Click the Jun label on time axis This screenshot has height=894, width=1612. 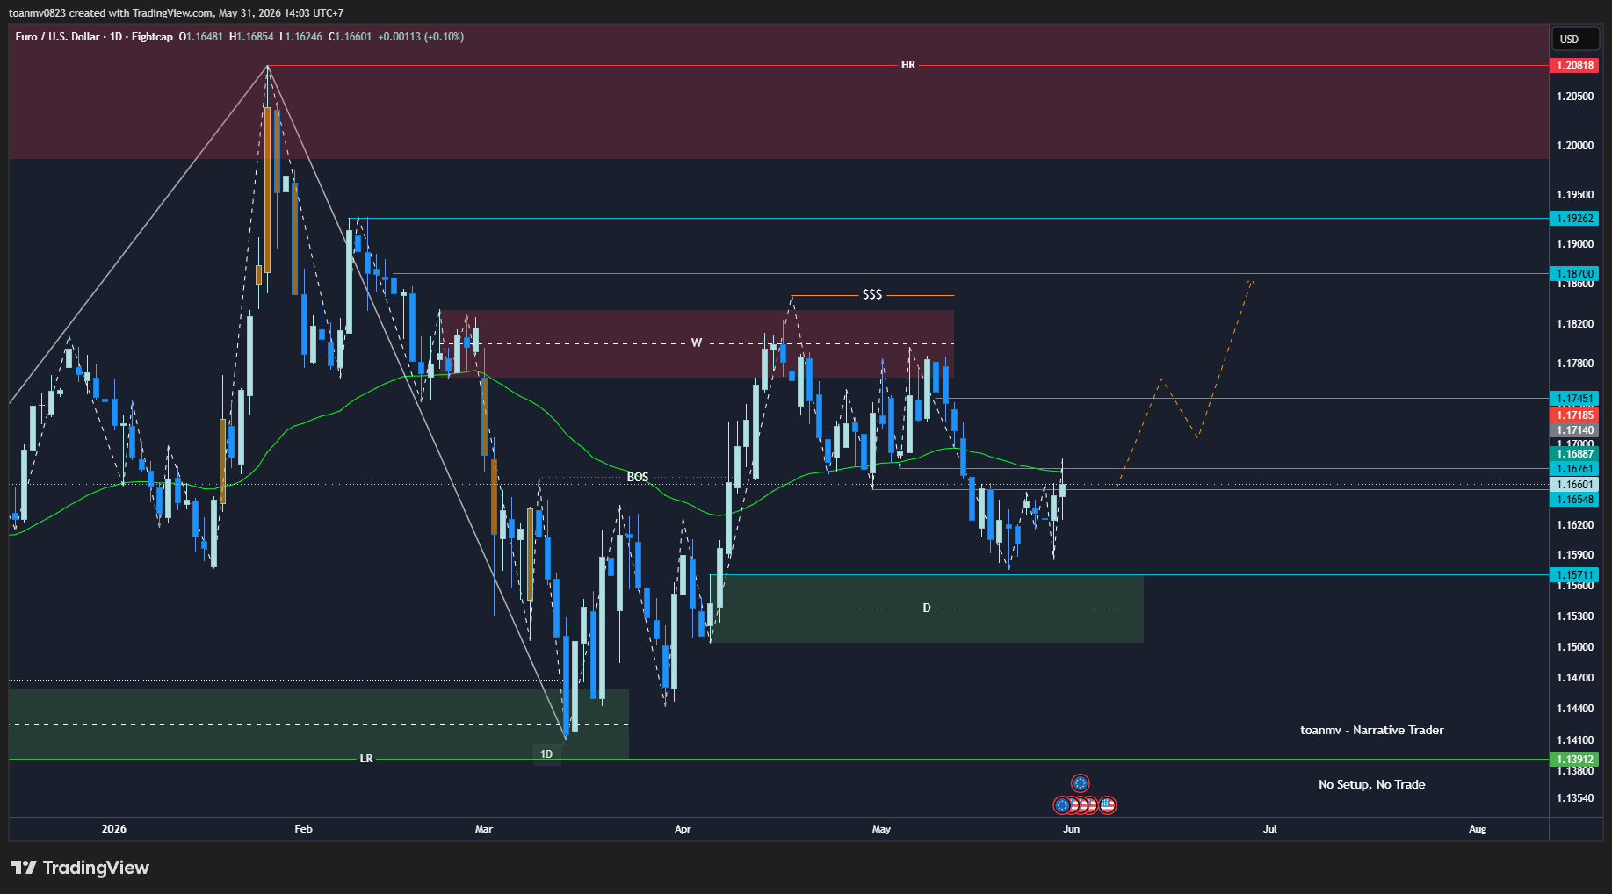click(1072, 829)
